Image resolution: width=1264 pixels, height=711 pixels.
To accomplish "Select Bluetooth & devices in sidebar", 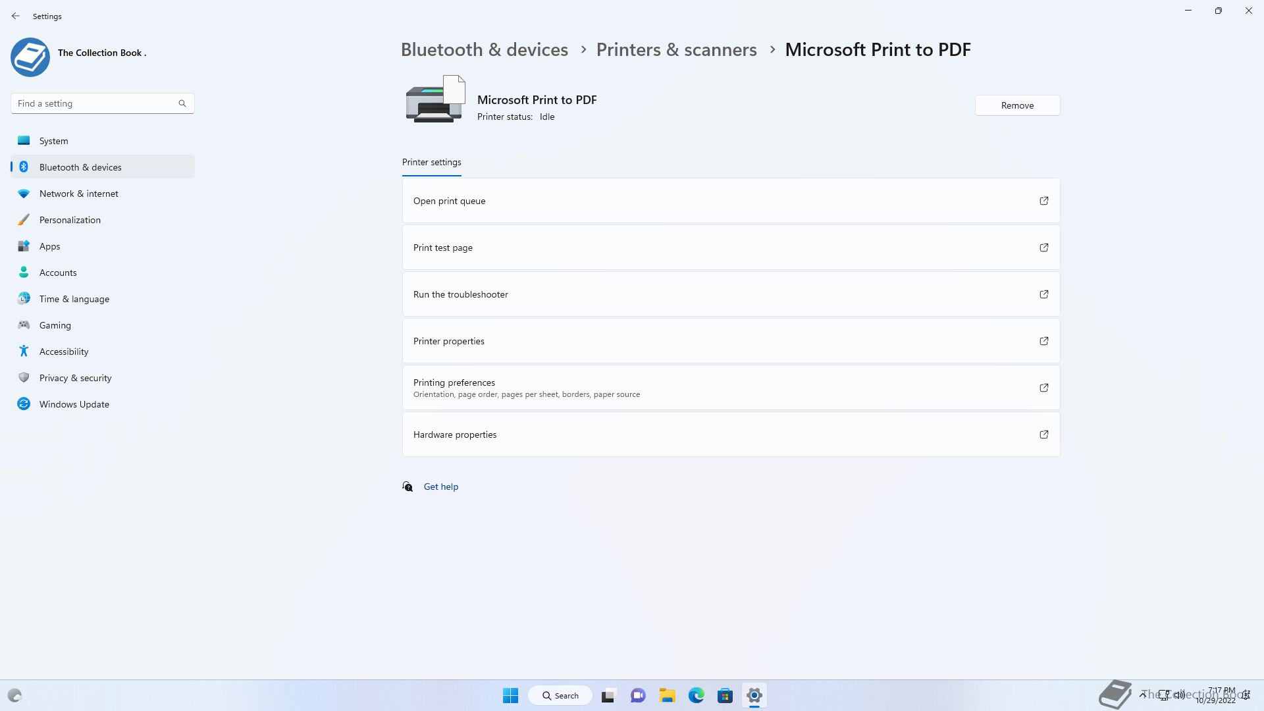I will point(103,167).
